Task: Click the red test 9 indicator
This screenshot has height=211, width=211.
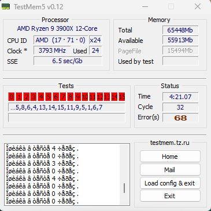Action: [x=77, y=97]
